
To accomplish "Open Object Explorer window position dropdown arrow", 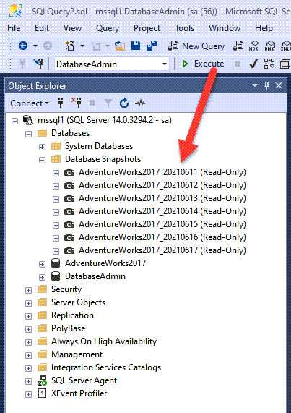I will click(x=255, y=85).
